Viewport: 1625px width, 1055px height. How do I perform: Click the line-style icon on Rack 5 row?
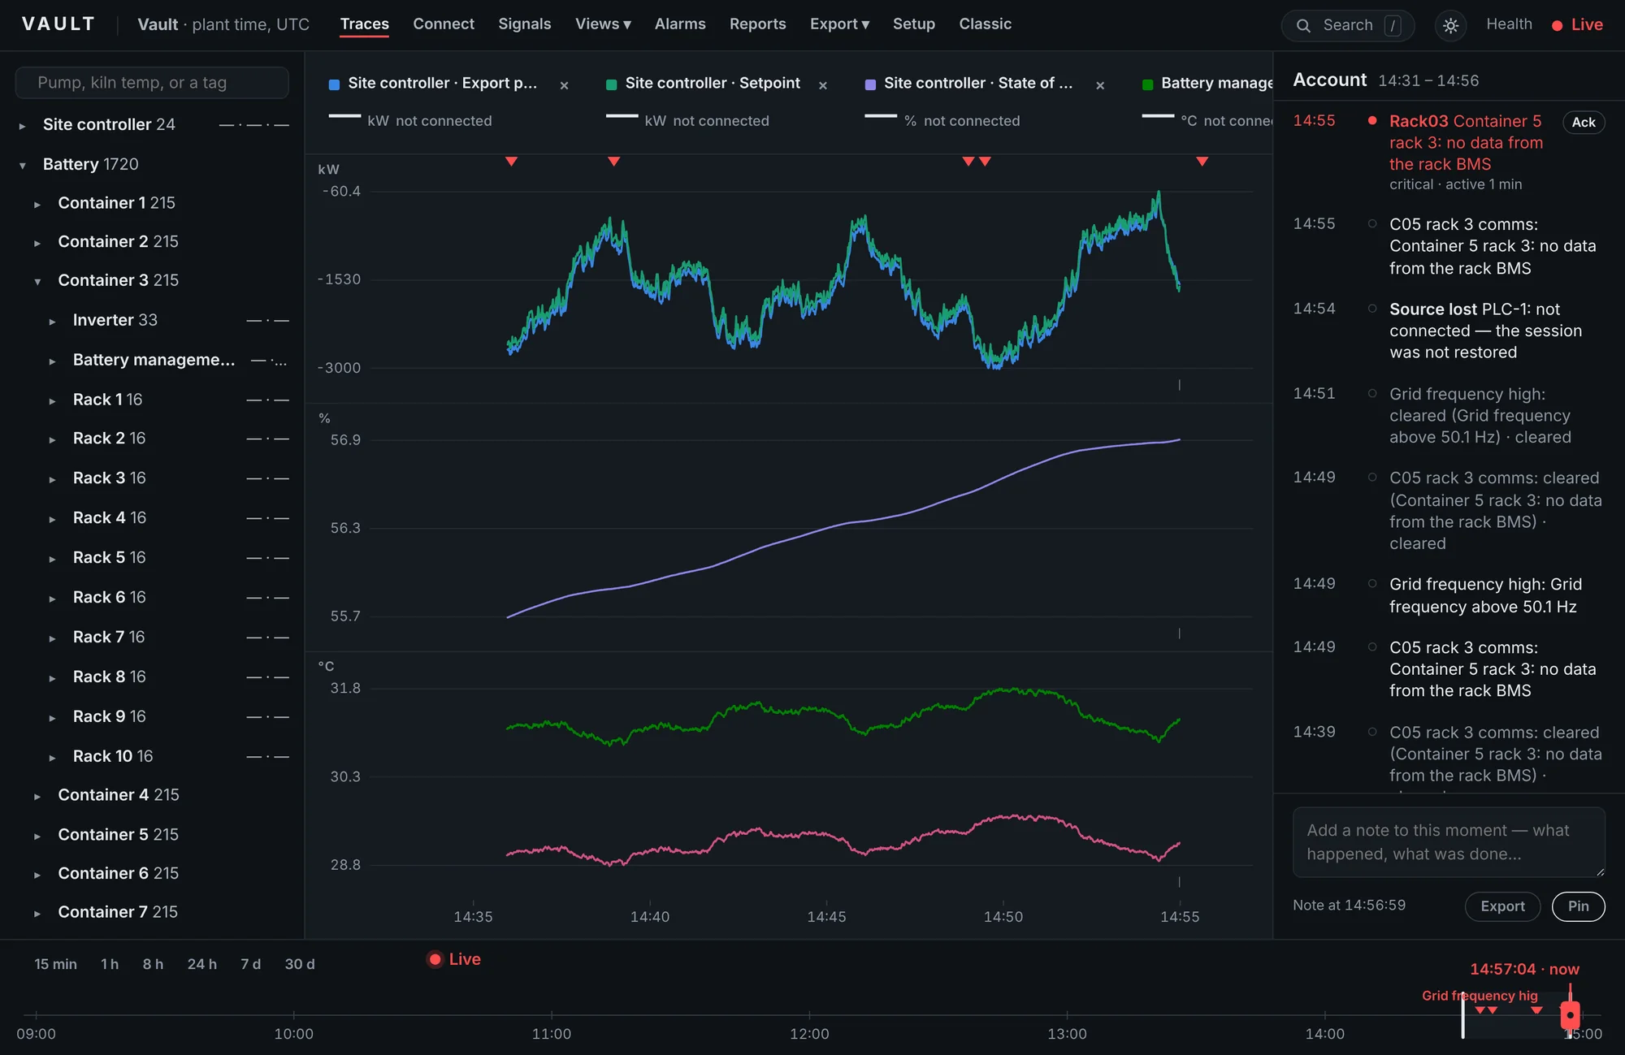pos(267,559)
